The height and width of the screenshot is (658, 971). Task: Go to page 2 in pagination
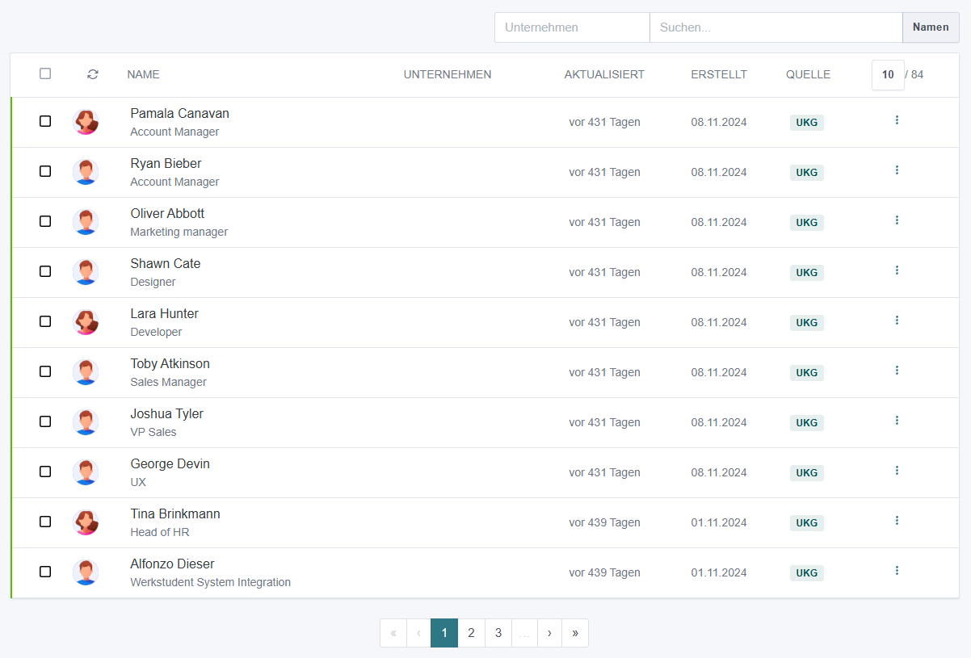tap(471, 633)
